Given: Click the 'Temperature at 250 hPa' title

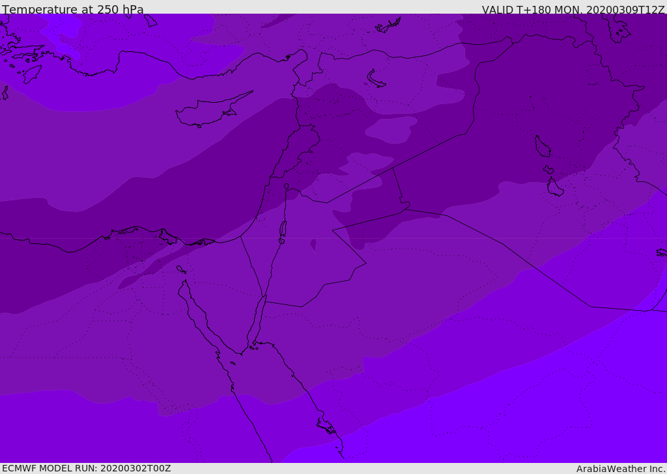Looking at the screenshot, I should pos(73,9).
